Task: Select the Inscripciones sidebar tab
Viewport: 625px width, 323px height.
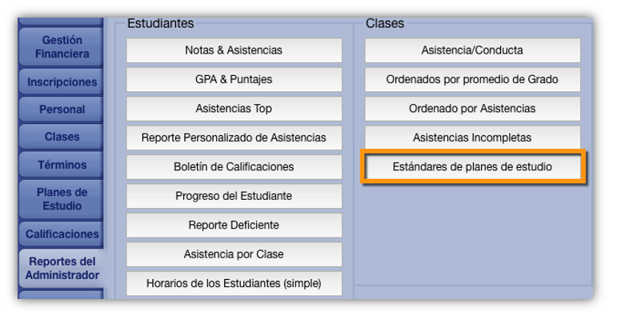Action: pyautogui.click(x=62, y=82)
